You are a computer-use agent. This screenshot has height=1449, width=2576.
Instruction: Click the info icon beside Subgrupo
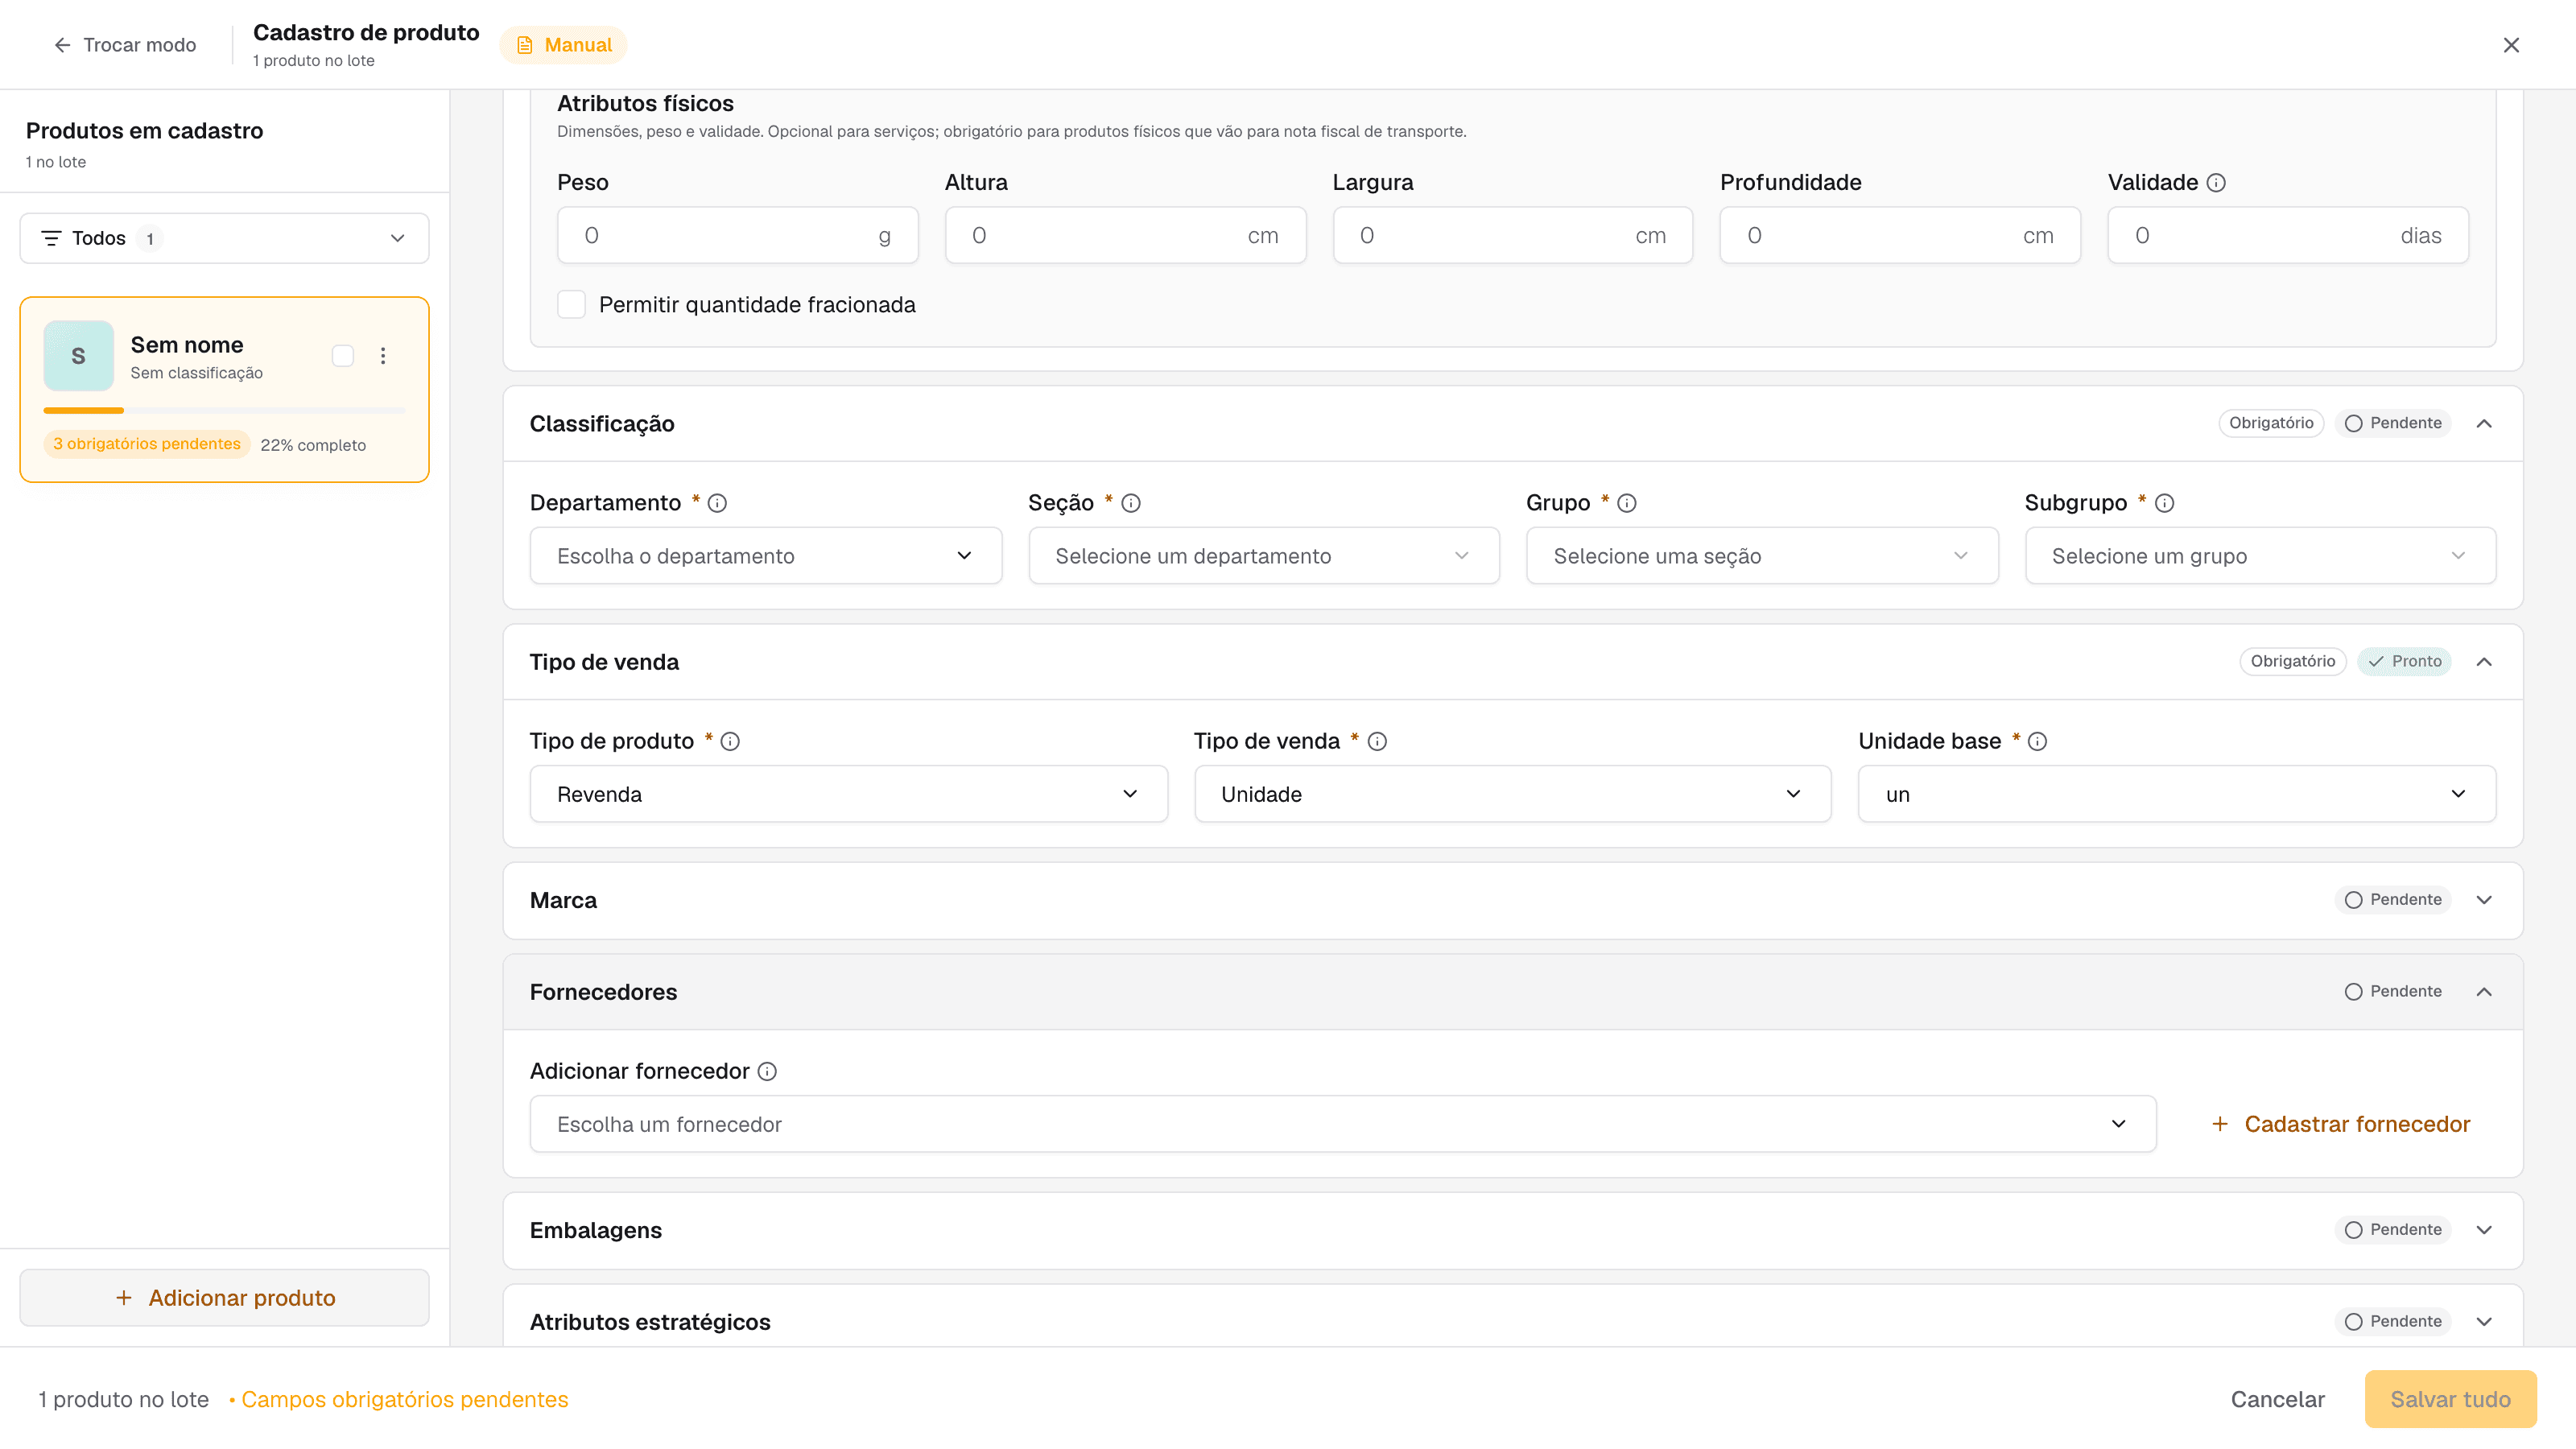(2164, 503)
